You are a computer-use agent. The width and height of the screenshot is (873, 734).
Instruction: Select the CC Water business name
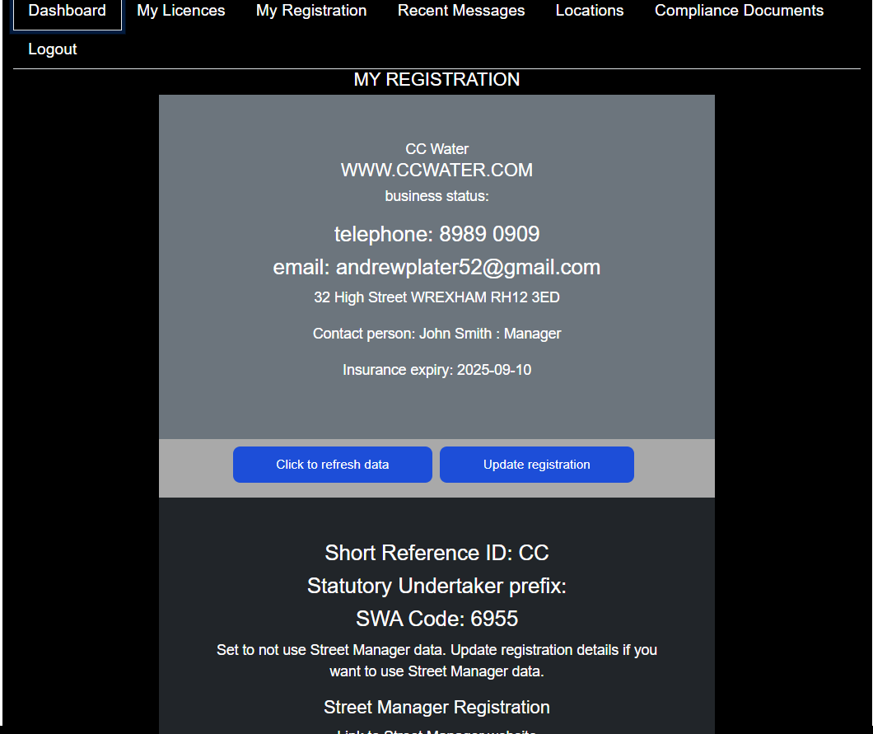pos(436,148)
